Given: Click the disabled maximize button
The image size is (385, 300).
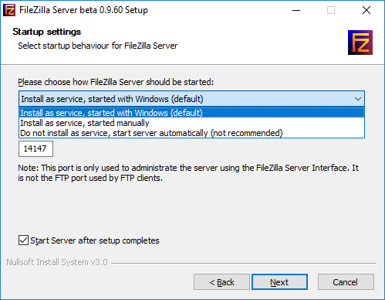Looking at the screenshot, I should [x=331, y=10].
